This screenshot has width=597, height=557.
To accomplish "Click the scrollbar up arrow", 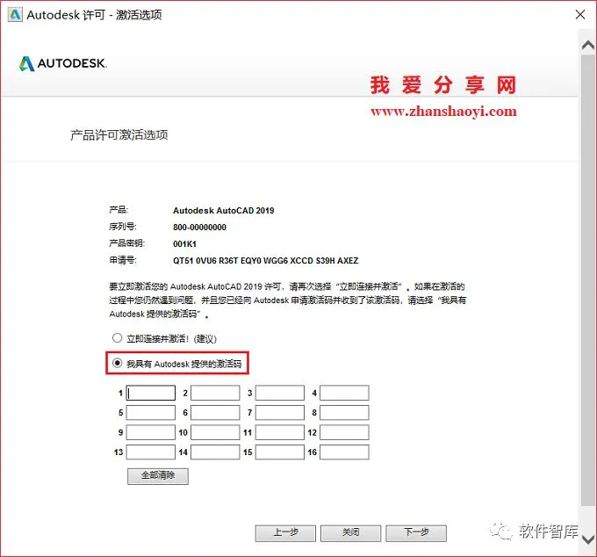I will (x=588, y=45).
